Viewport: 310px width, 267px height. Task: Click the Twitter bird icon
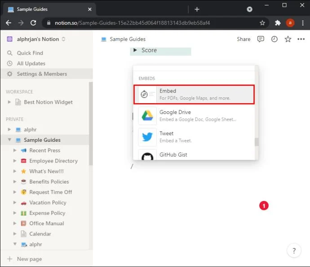[147, 137]
